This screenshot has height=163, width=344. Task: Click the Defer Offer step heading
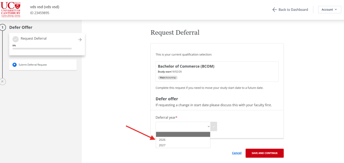21,27
